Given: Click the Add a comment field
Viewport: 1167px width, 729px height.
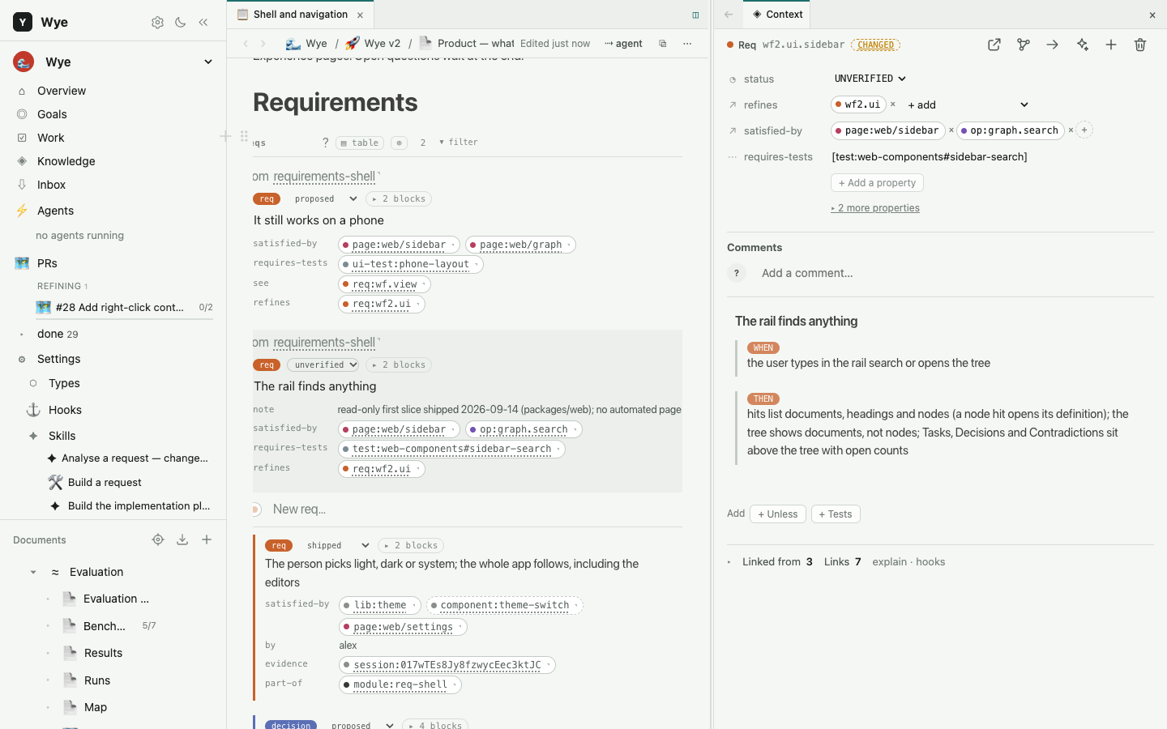Looking at the screenshot, I should (807, 274).
